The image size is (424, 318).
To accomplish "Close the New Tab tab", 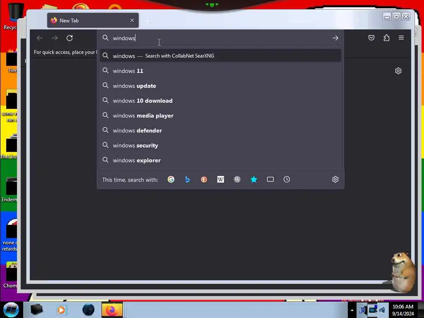I will pos(132,20).
